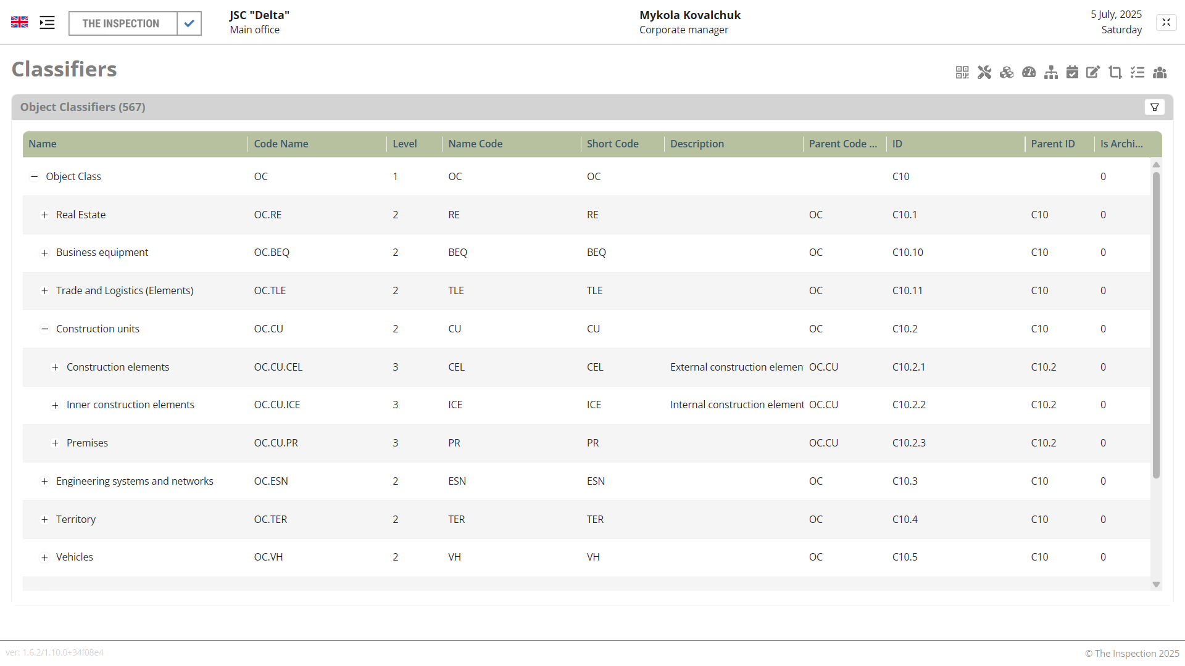Viewport: 1185px width, 666px height.
Task: Open the filter for Object Classifiers
Action: [1154, 107]
